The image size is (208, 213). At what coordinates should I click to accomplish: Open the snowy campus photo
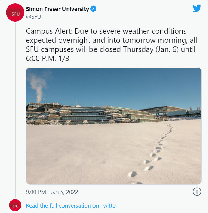pyautogui.click(x=114, y=126)
